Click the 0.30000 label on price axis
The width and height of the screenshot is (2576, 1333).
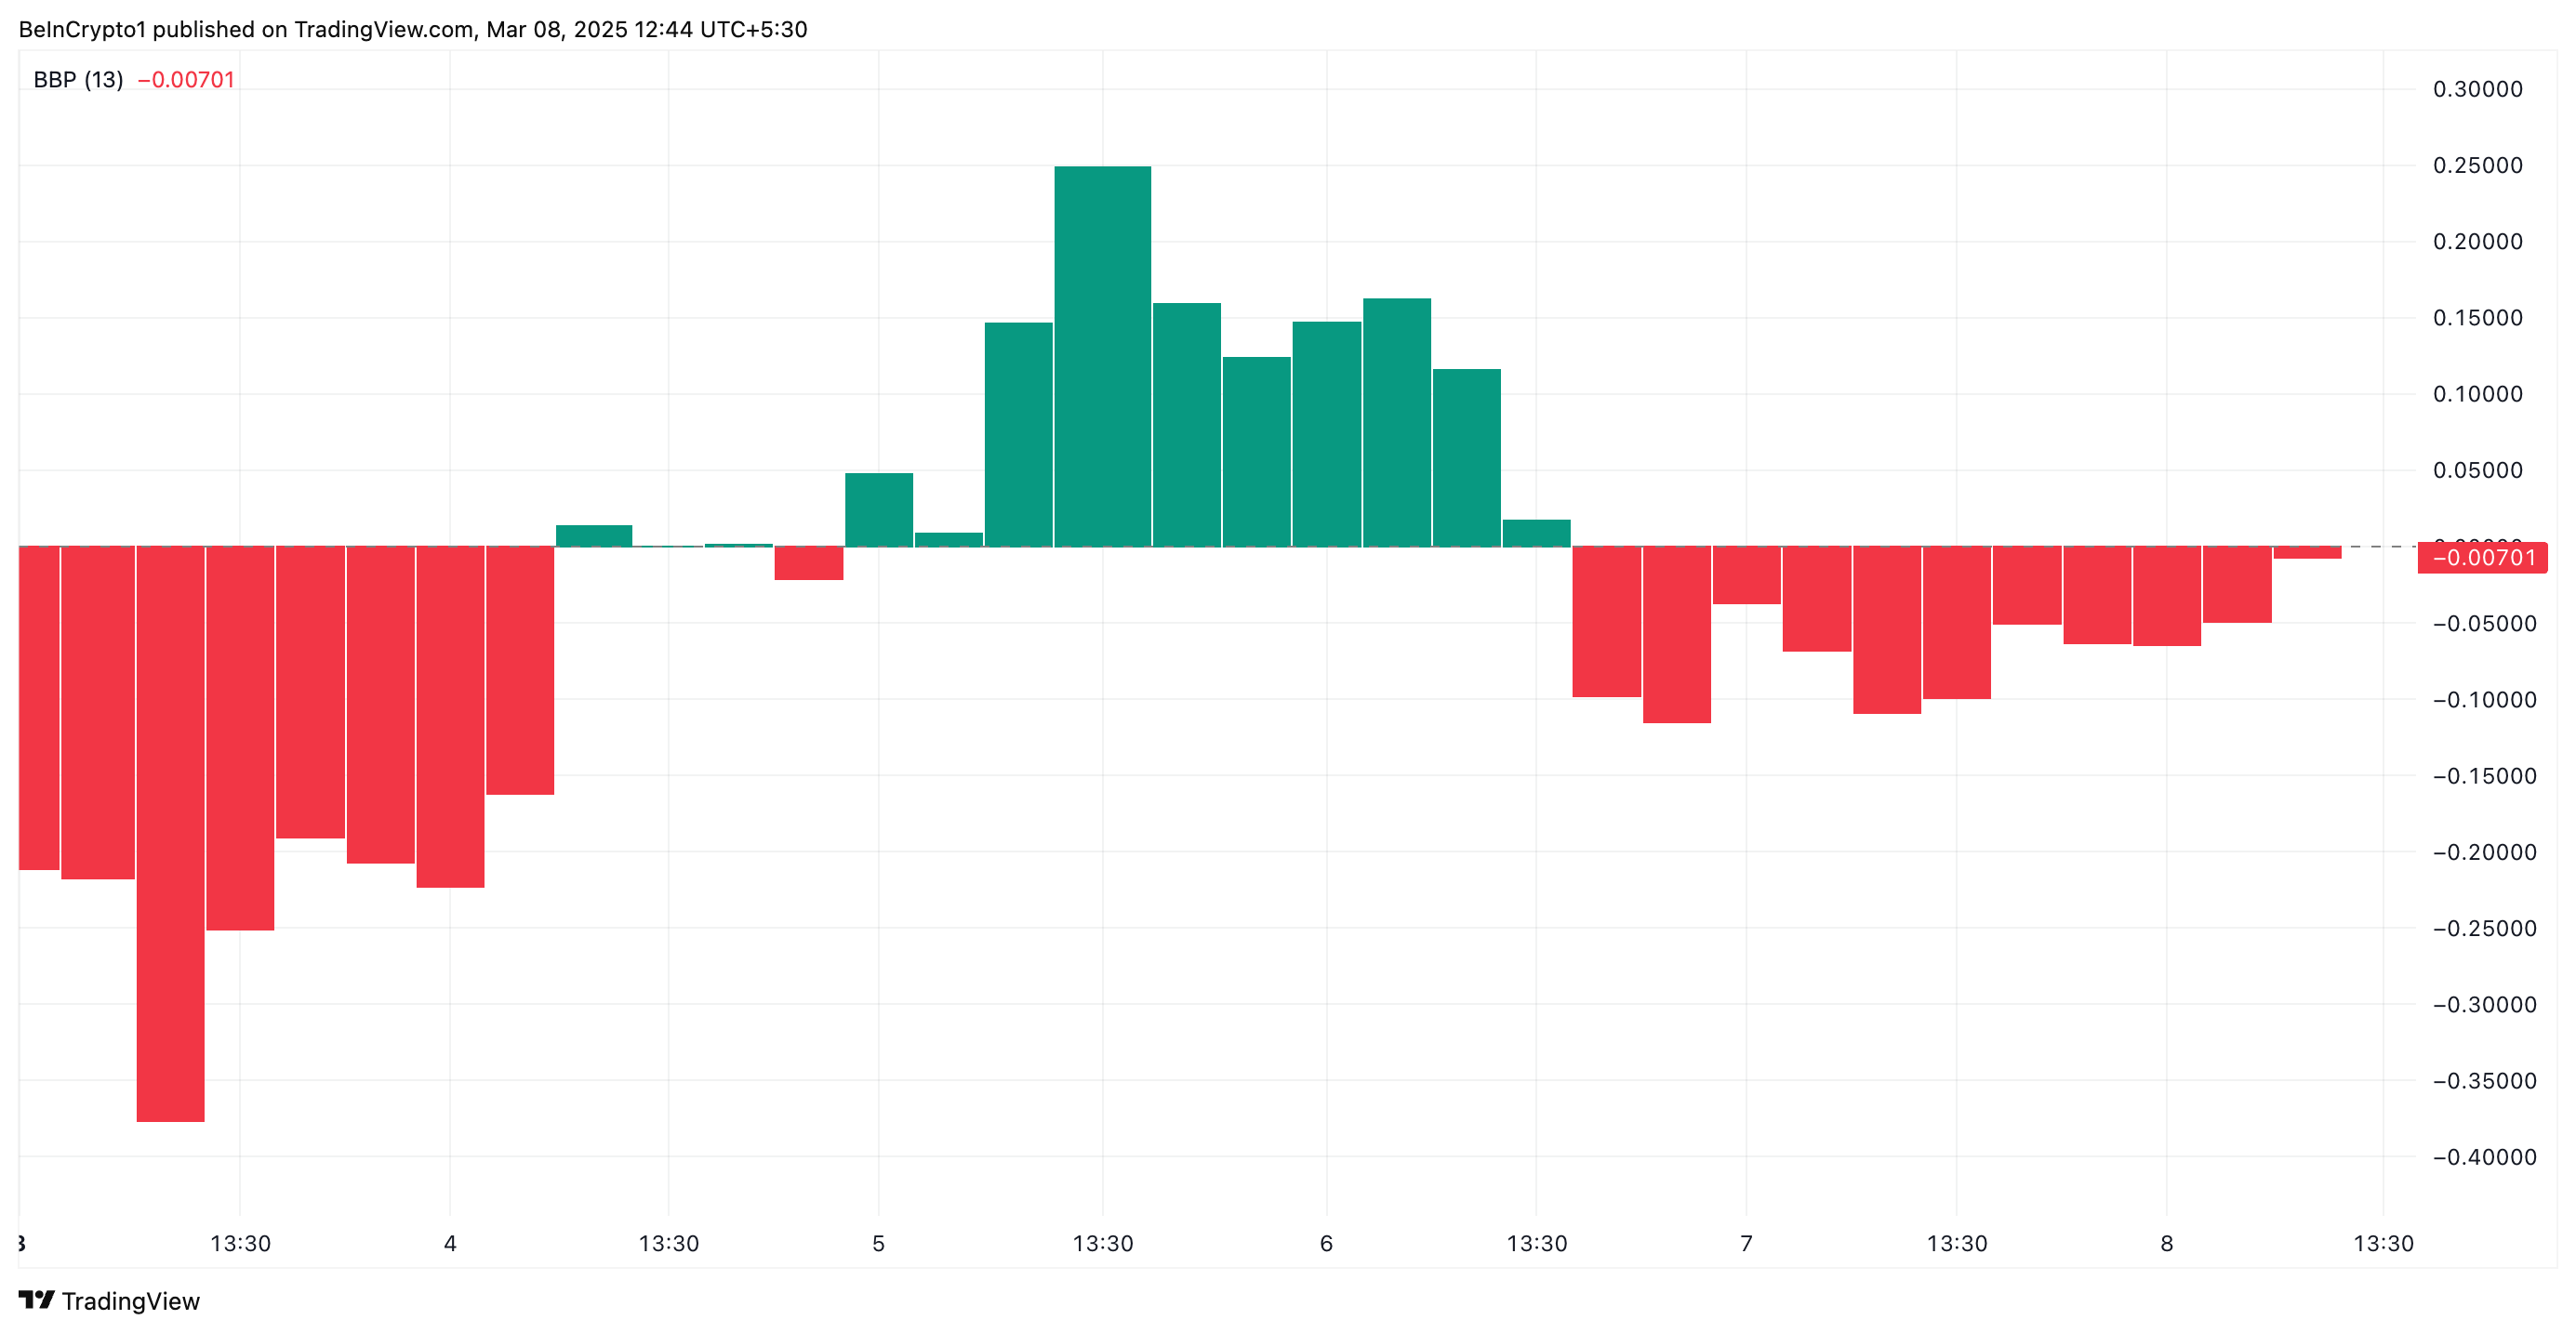click(2477, 89)
